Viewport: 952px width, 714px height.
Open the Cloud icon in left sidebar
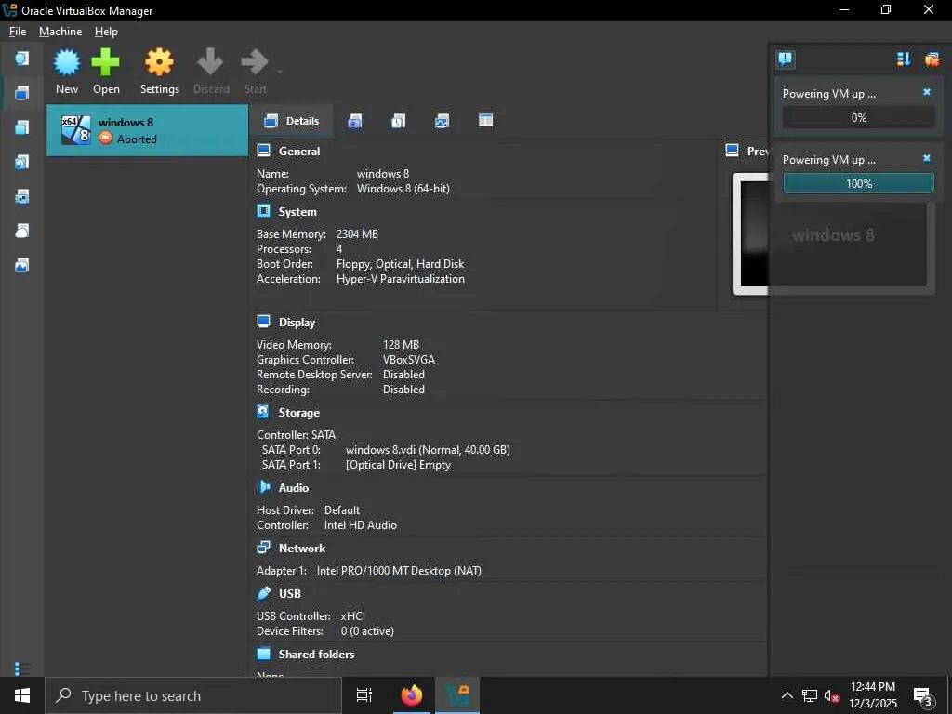point(22,231)
